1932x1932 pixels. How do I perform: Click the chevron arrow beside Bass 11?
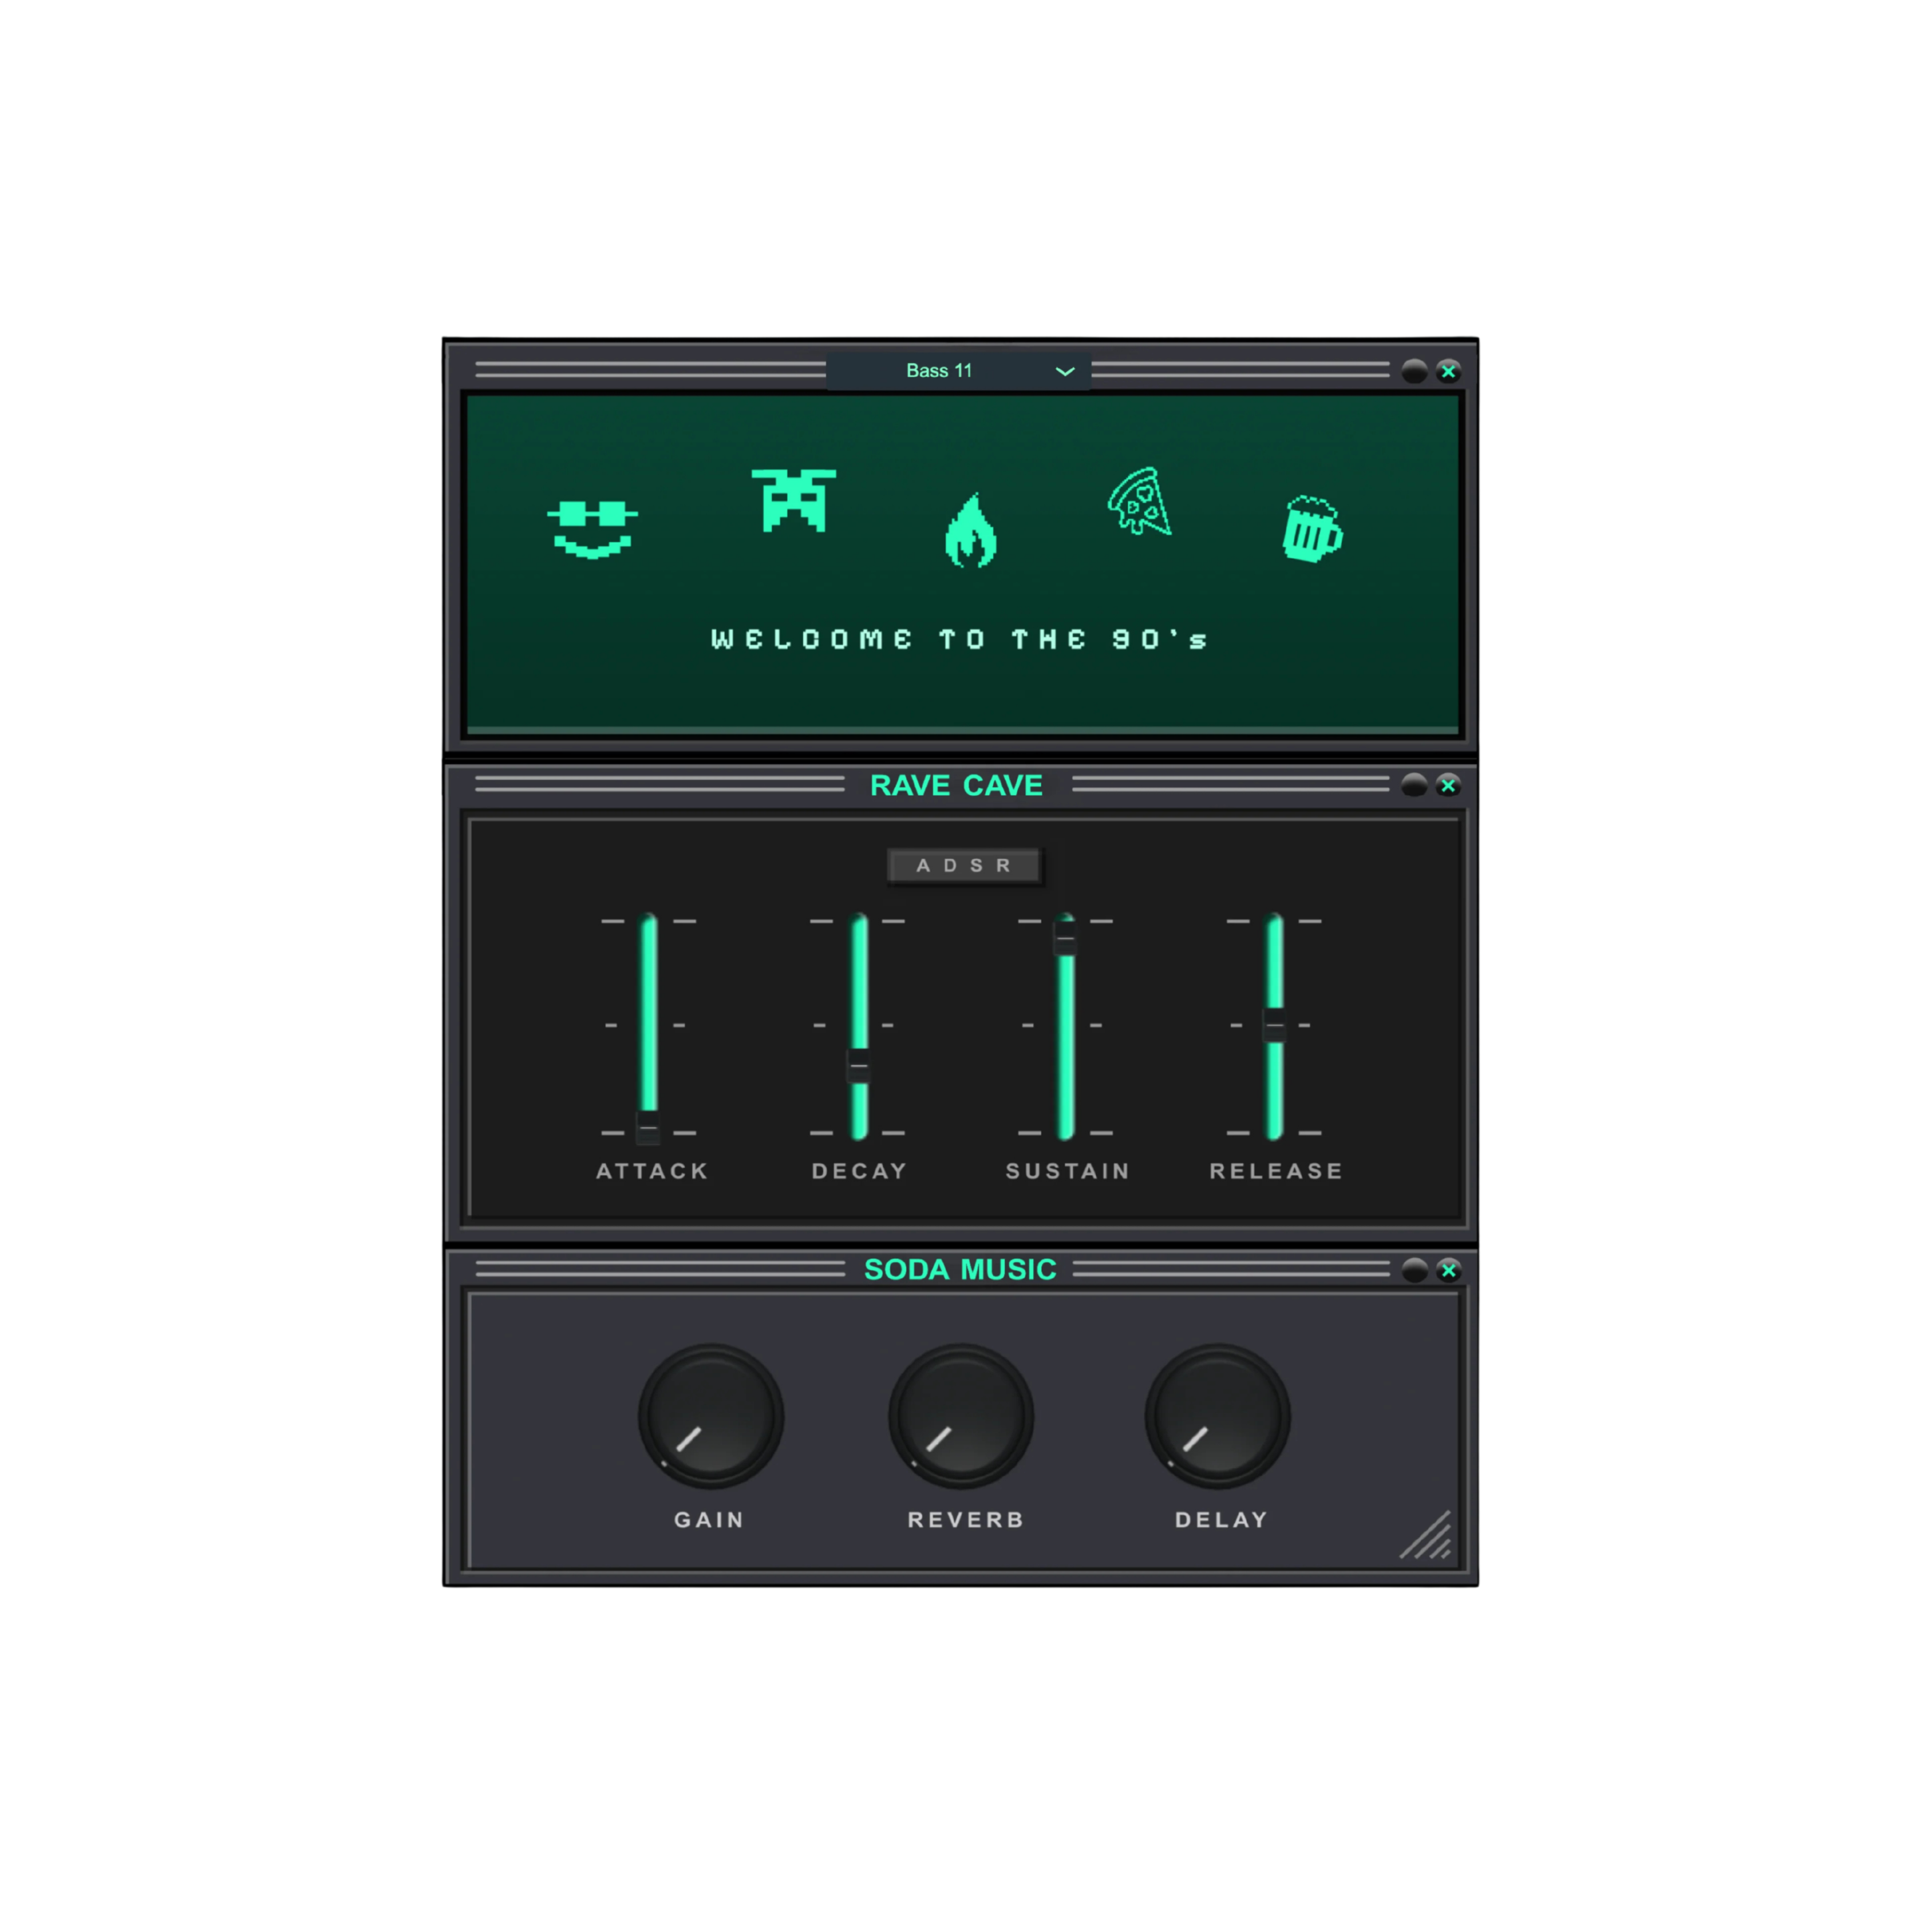tap(1065, 371)
